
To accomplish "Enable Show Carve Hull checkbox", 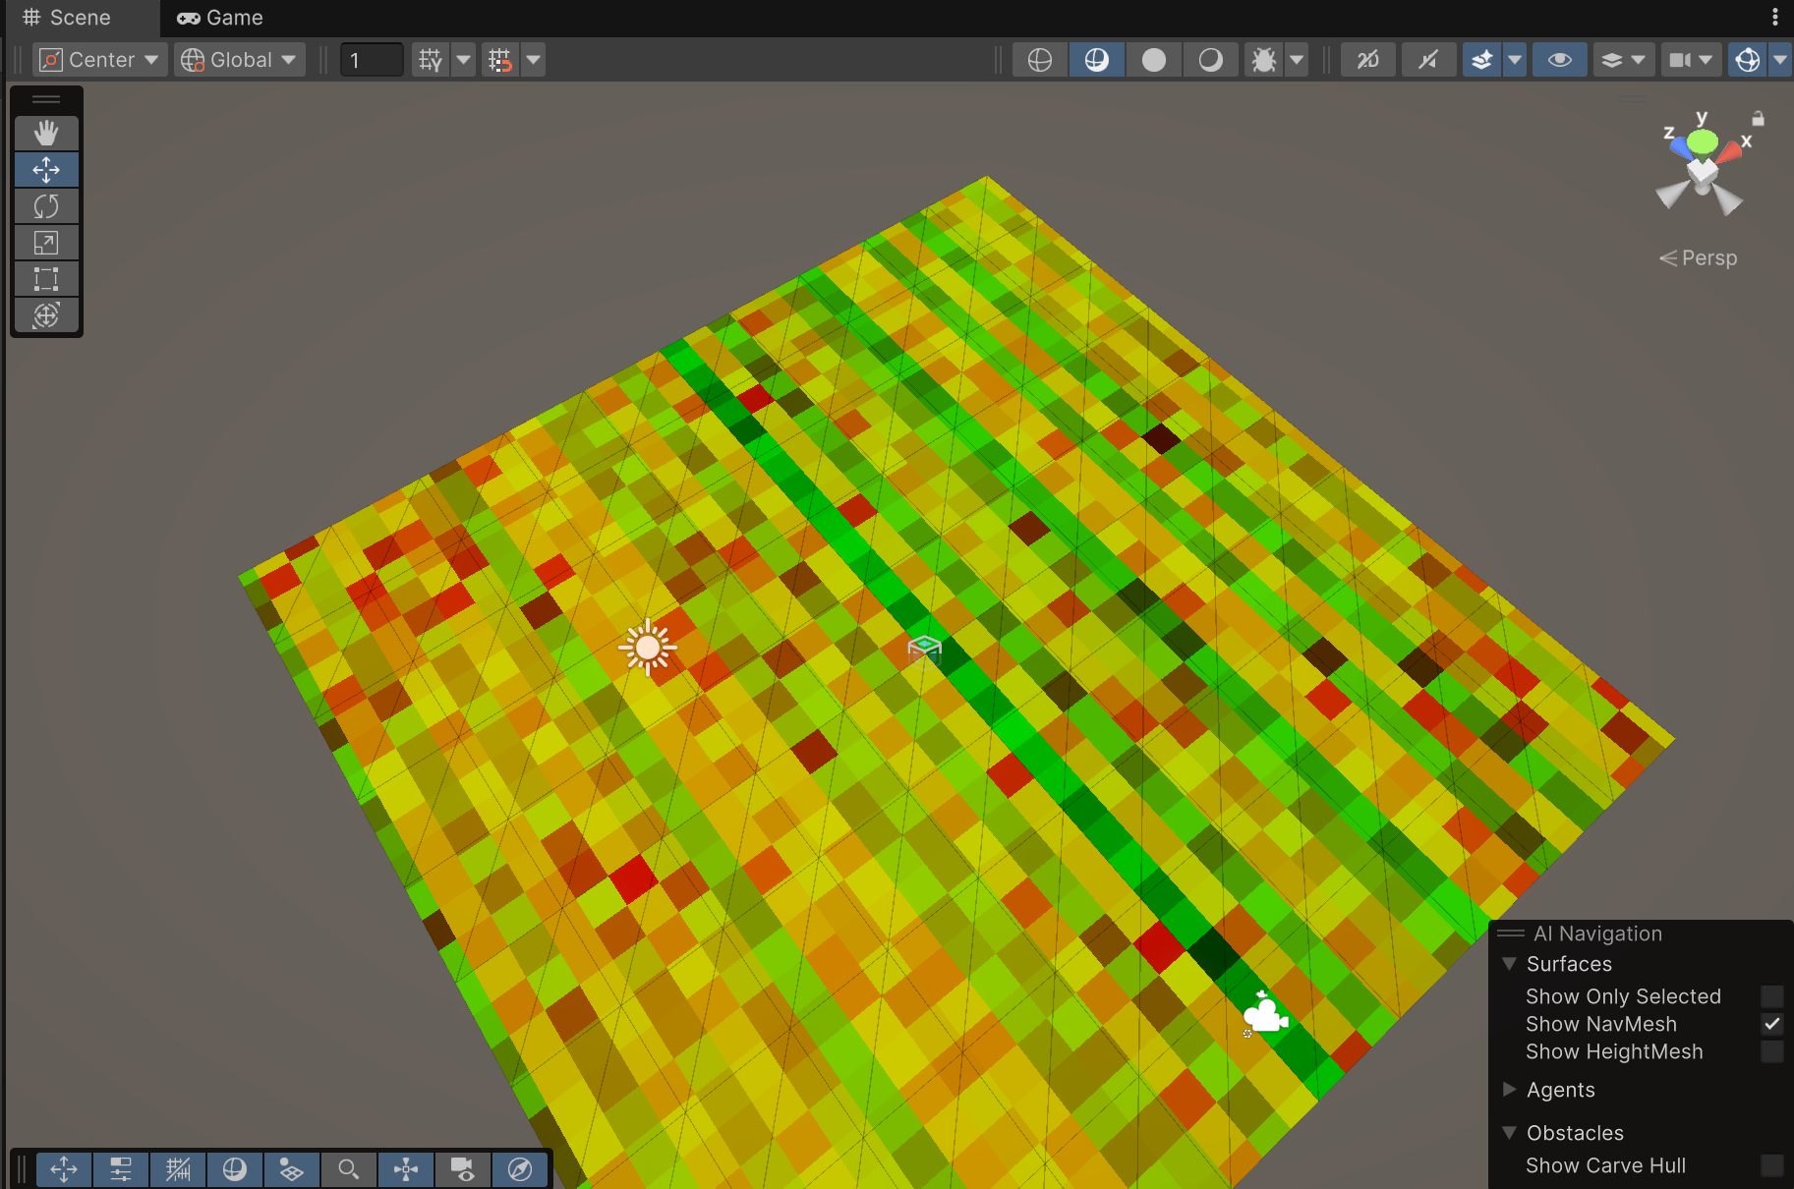I will pos(1772,1165).
